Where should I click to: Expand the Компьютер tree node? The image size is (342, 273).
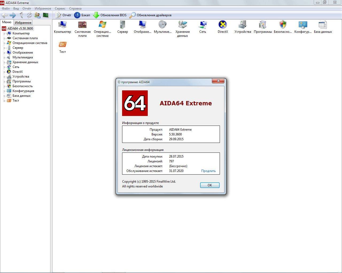click(x=4, y=34)
